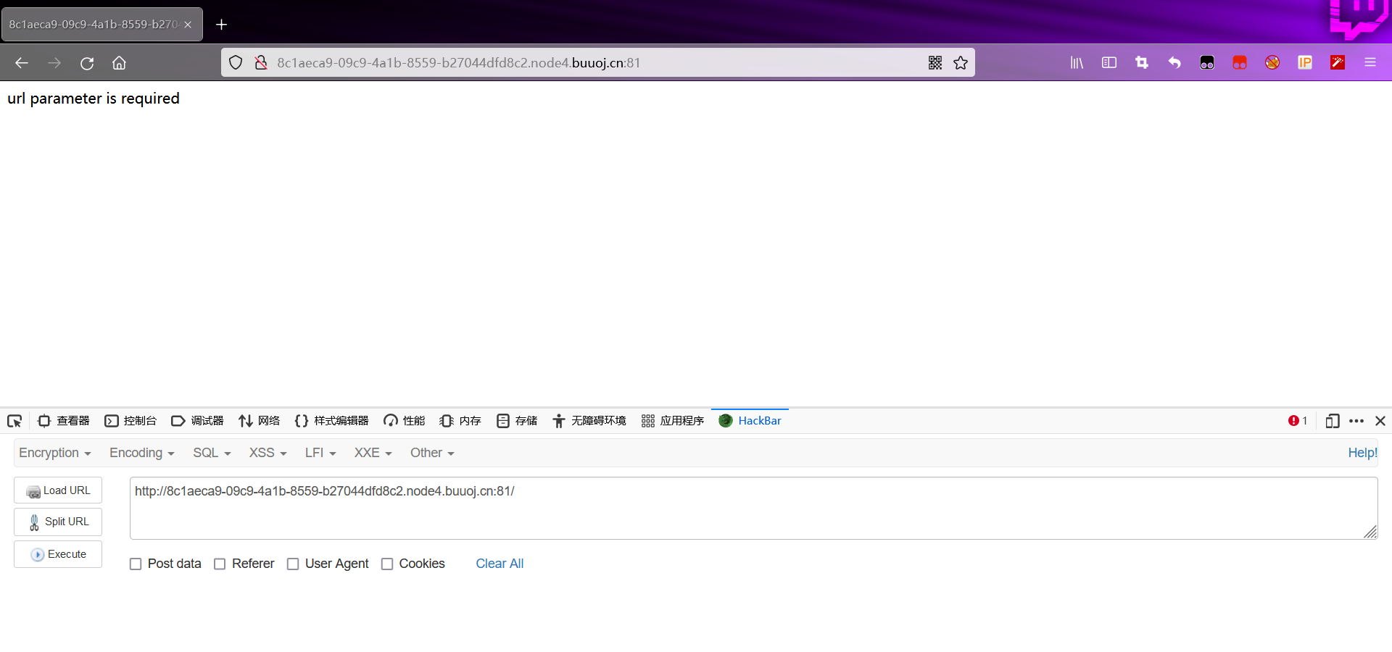The width and height of the screenshot is (1392, 652).
Task: Check the Cookies option in HackBar
Action: [x=387, y=564]
